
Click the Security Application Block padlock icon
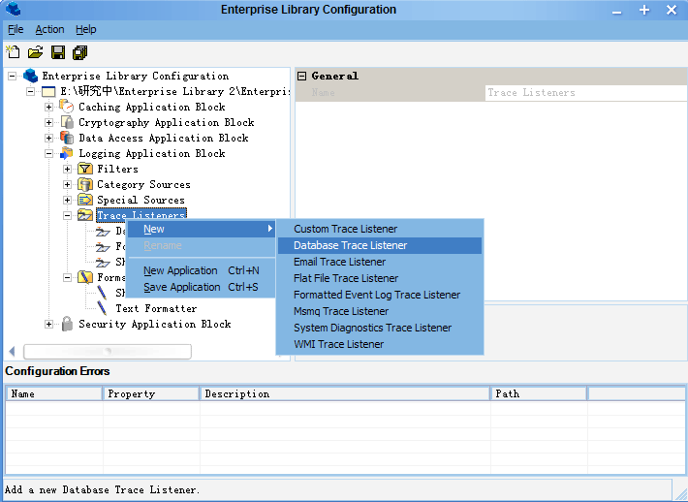[x=67, y=324]
